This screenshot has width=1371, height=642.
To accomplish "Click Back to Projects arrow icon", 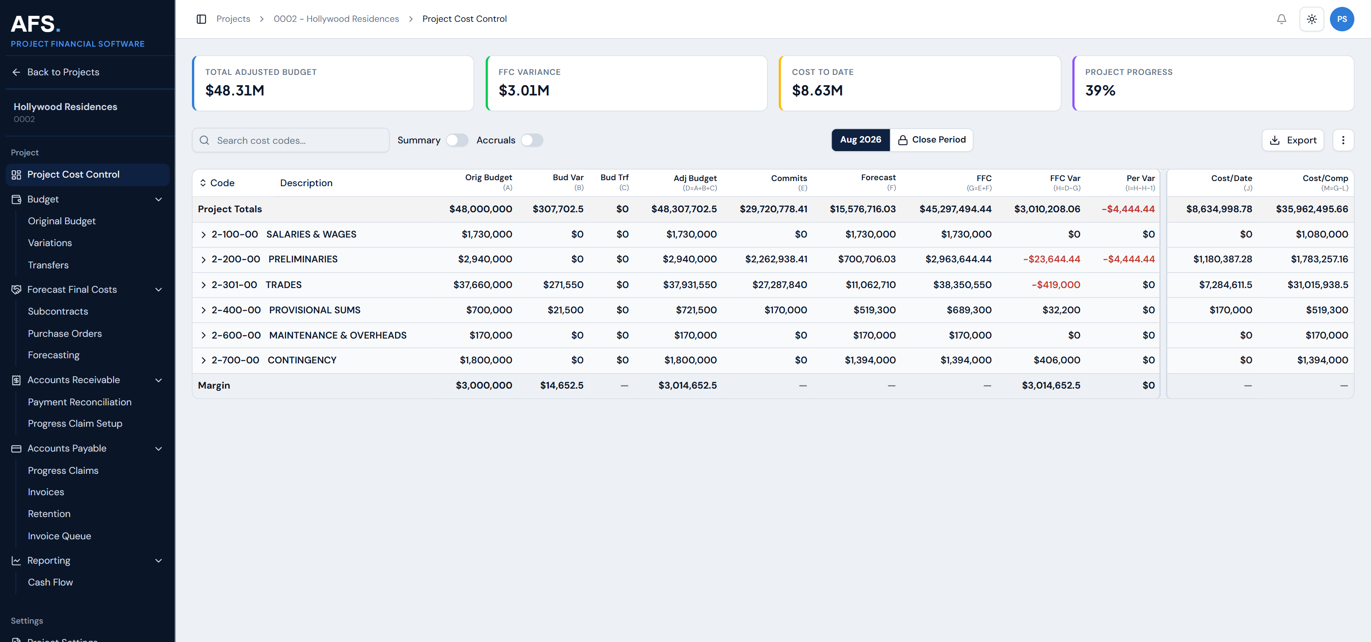I will click(x=17, y=72).
